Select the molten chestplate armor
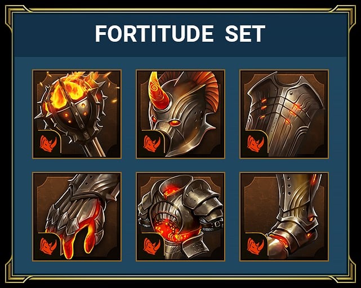The height and width of the screenshot is (288, 361). coord(180,216)
